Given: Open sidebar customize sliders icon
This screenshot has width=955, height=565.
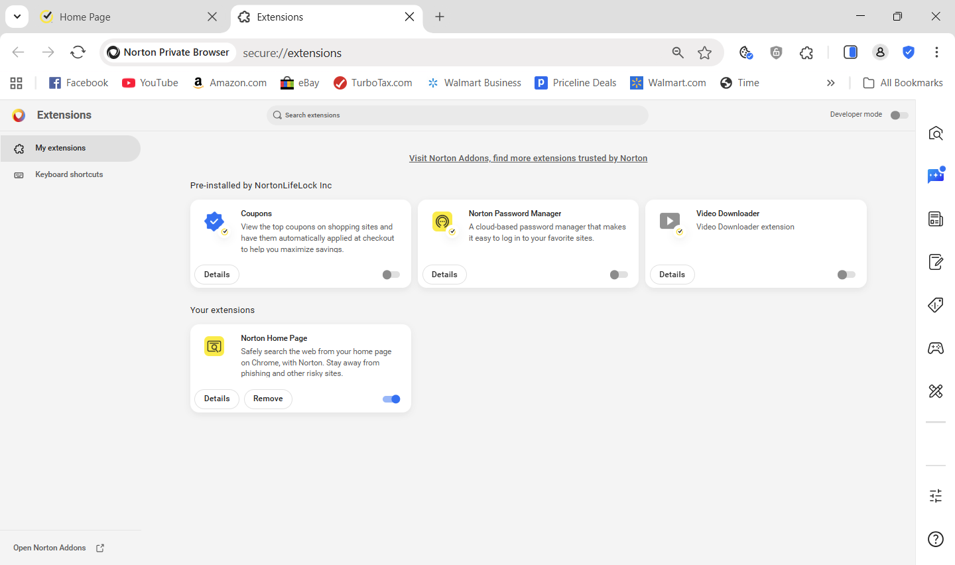Looking at the screenshot, I should tap(936, 495).
